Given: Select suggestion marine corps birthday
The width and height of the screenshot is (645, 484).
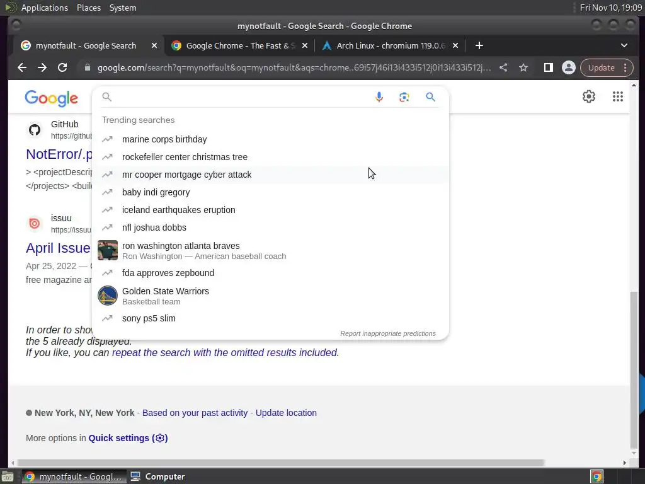Looking at the screenshot, I should click(271, 139).
